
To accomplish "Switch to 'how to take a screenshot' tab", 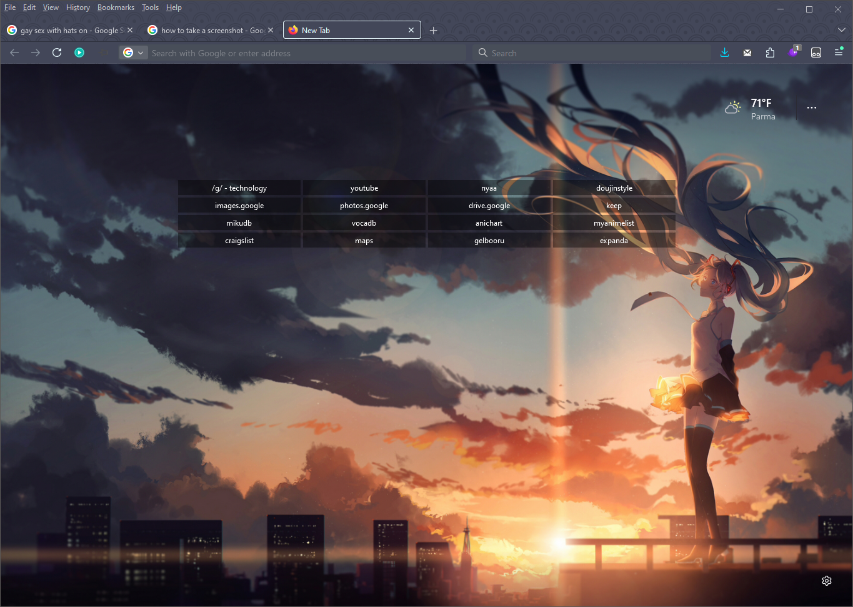I will 211,30.
